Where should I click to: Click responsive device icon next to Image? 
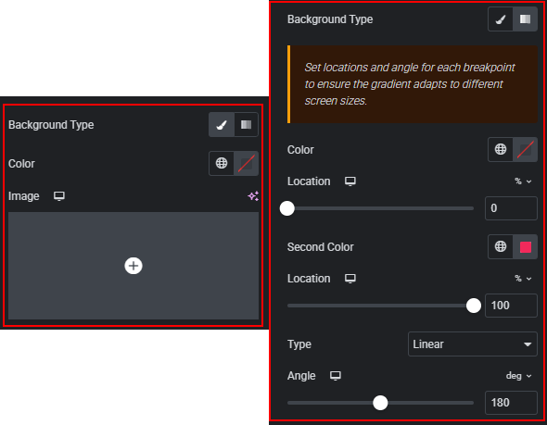pyautogui.click(x=59, y=196)
